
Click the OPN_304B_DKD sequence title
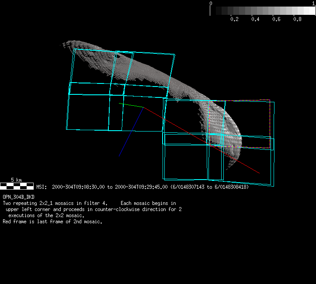(18, 197)
